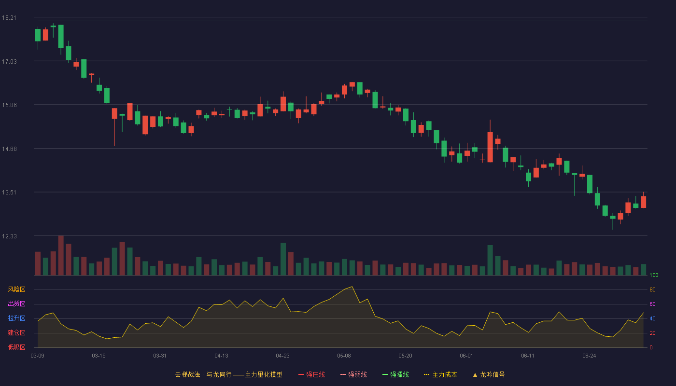Click the blue 40 indicator axis value

point(652,318)
